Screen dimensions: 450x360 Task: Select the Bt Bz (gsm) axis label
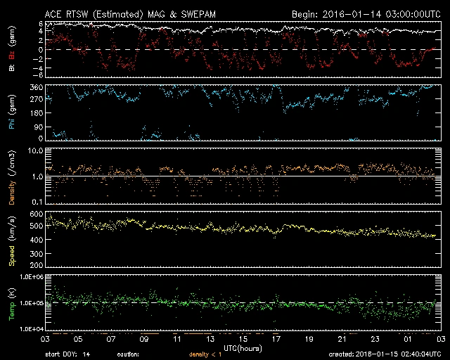pos(11,49)
